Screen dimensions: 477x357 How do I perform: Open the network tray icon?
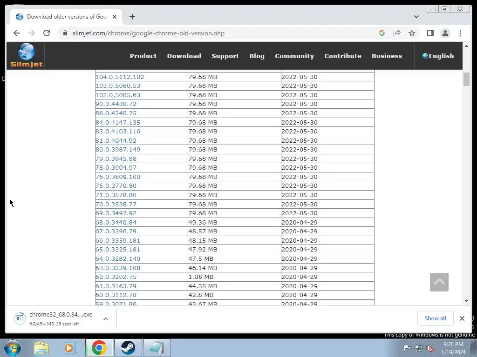(419, 348)
